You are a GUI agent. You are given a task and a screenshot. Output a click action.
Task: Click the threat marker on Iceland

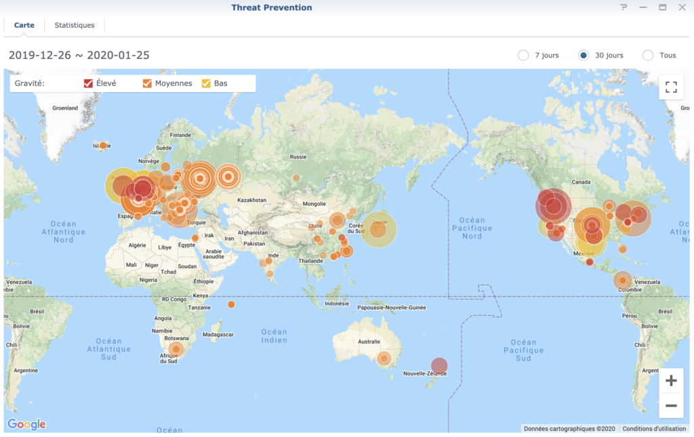click(102, 146)
